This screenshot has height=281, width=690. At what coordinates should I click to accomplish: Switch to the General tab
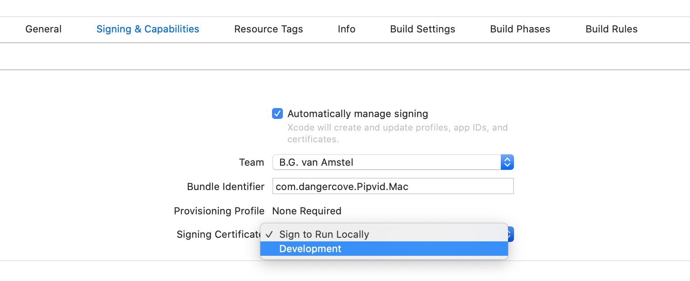tap(43, 29)
